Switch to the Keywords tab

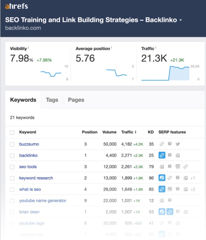(x=23, y=100)
